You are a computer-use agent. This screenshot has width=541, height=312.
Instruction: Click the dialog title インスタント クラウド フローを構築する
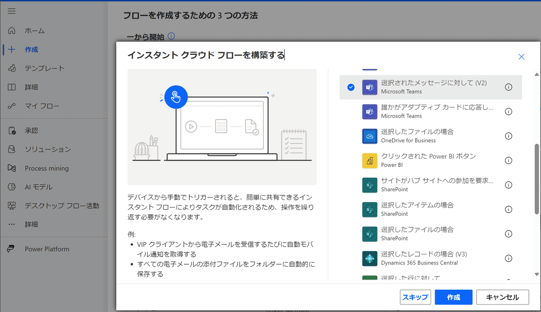click(x=206, y=55)
